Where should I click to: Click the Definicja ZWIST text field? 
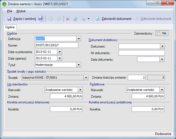(x=56, y=39)
